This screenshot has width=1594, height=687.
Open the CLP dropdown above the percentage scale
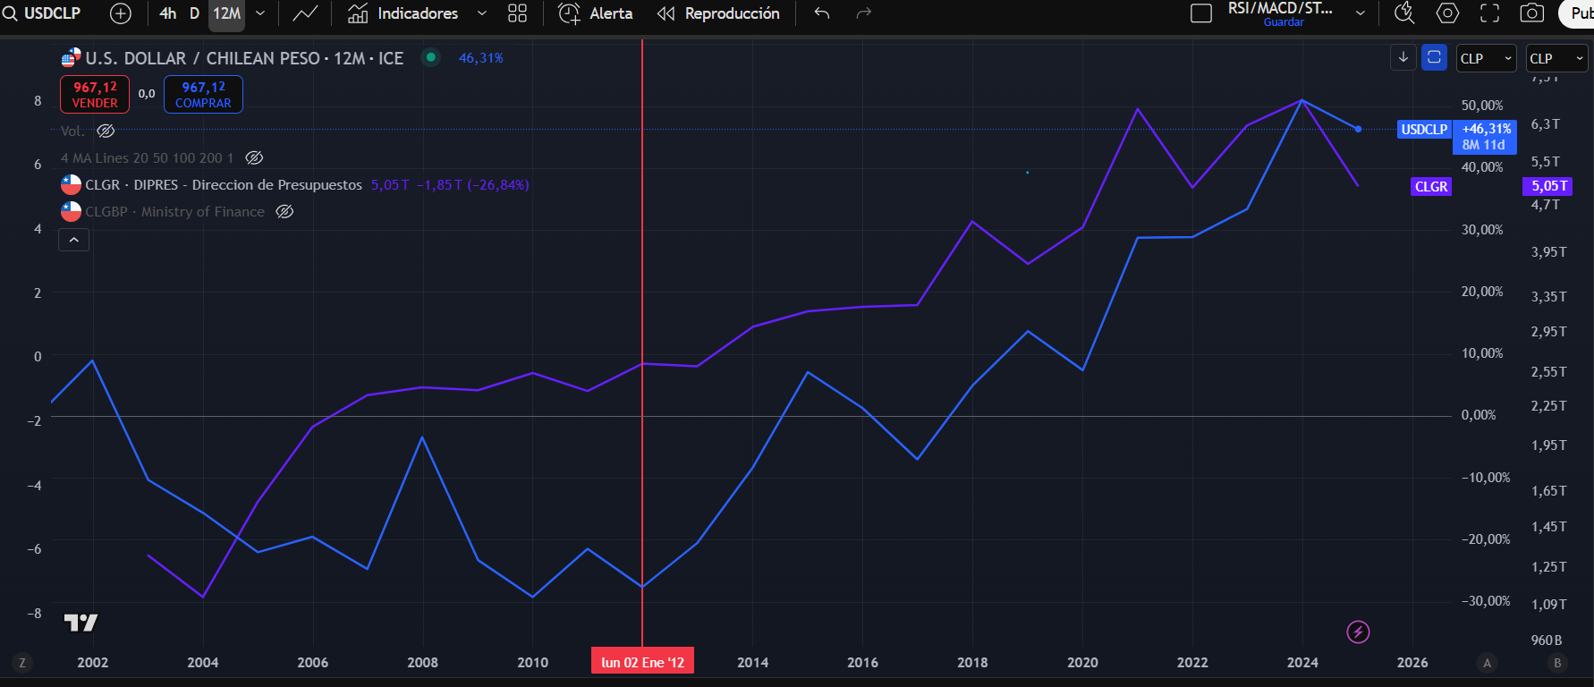(x=1486, y=58)
